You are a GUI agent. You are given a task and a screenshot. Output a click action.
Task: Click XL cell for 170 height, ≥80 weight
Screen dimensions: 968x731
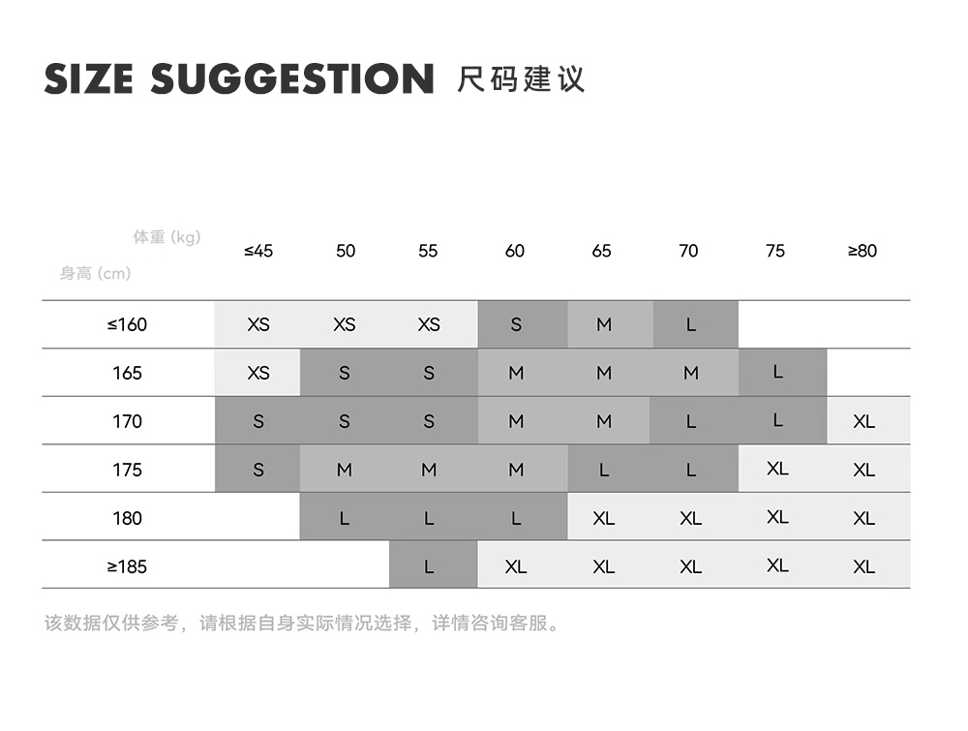864,421
